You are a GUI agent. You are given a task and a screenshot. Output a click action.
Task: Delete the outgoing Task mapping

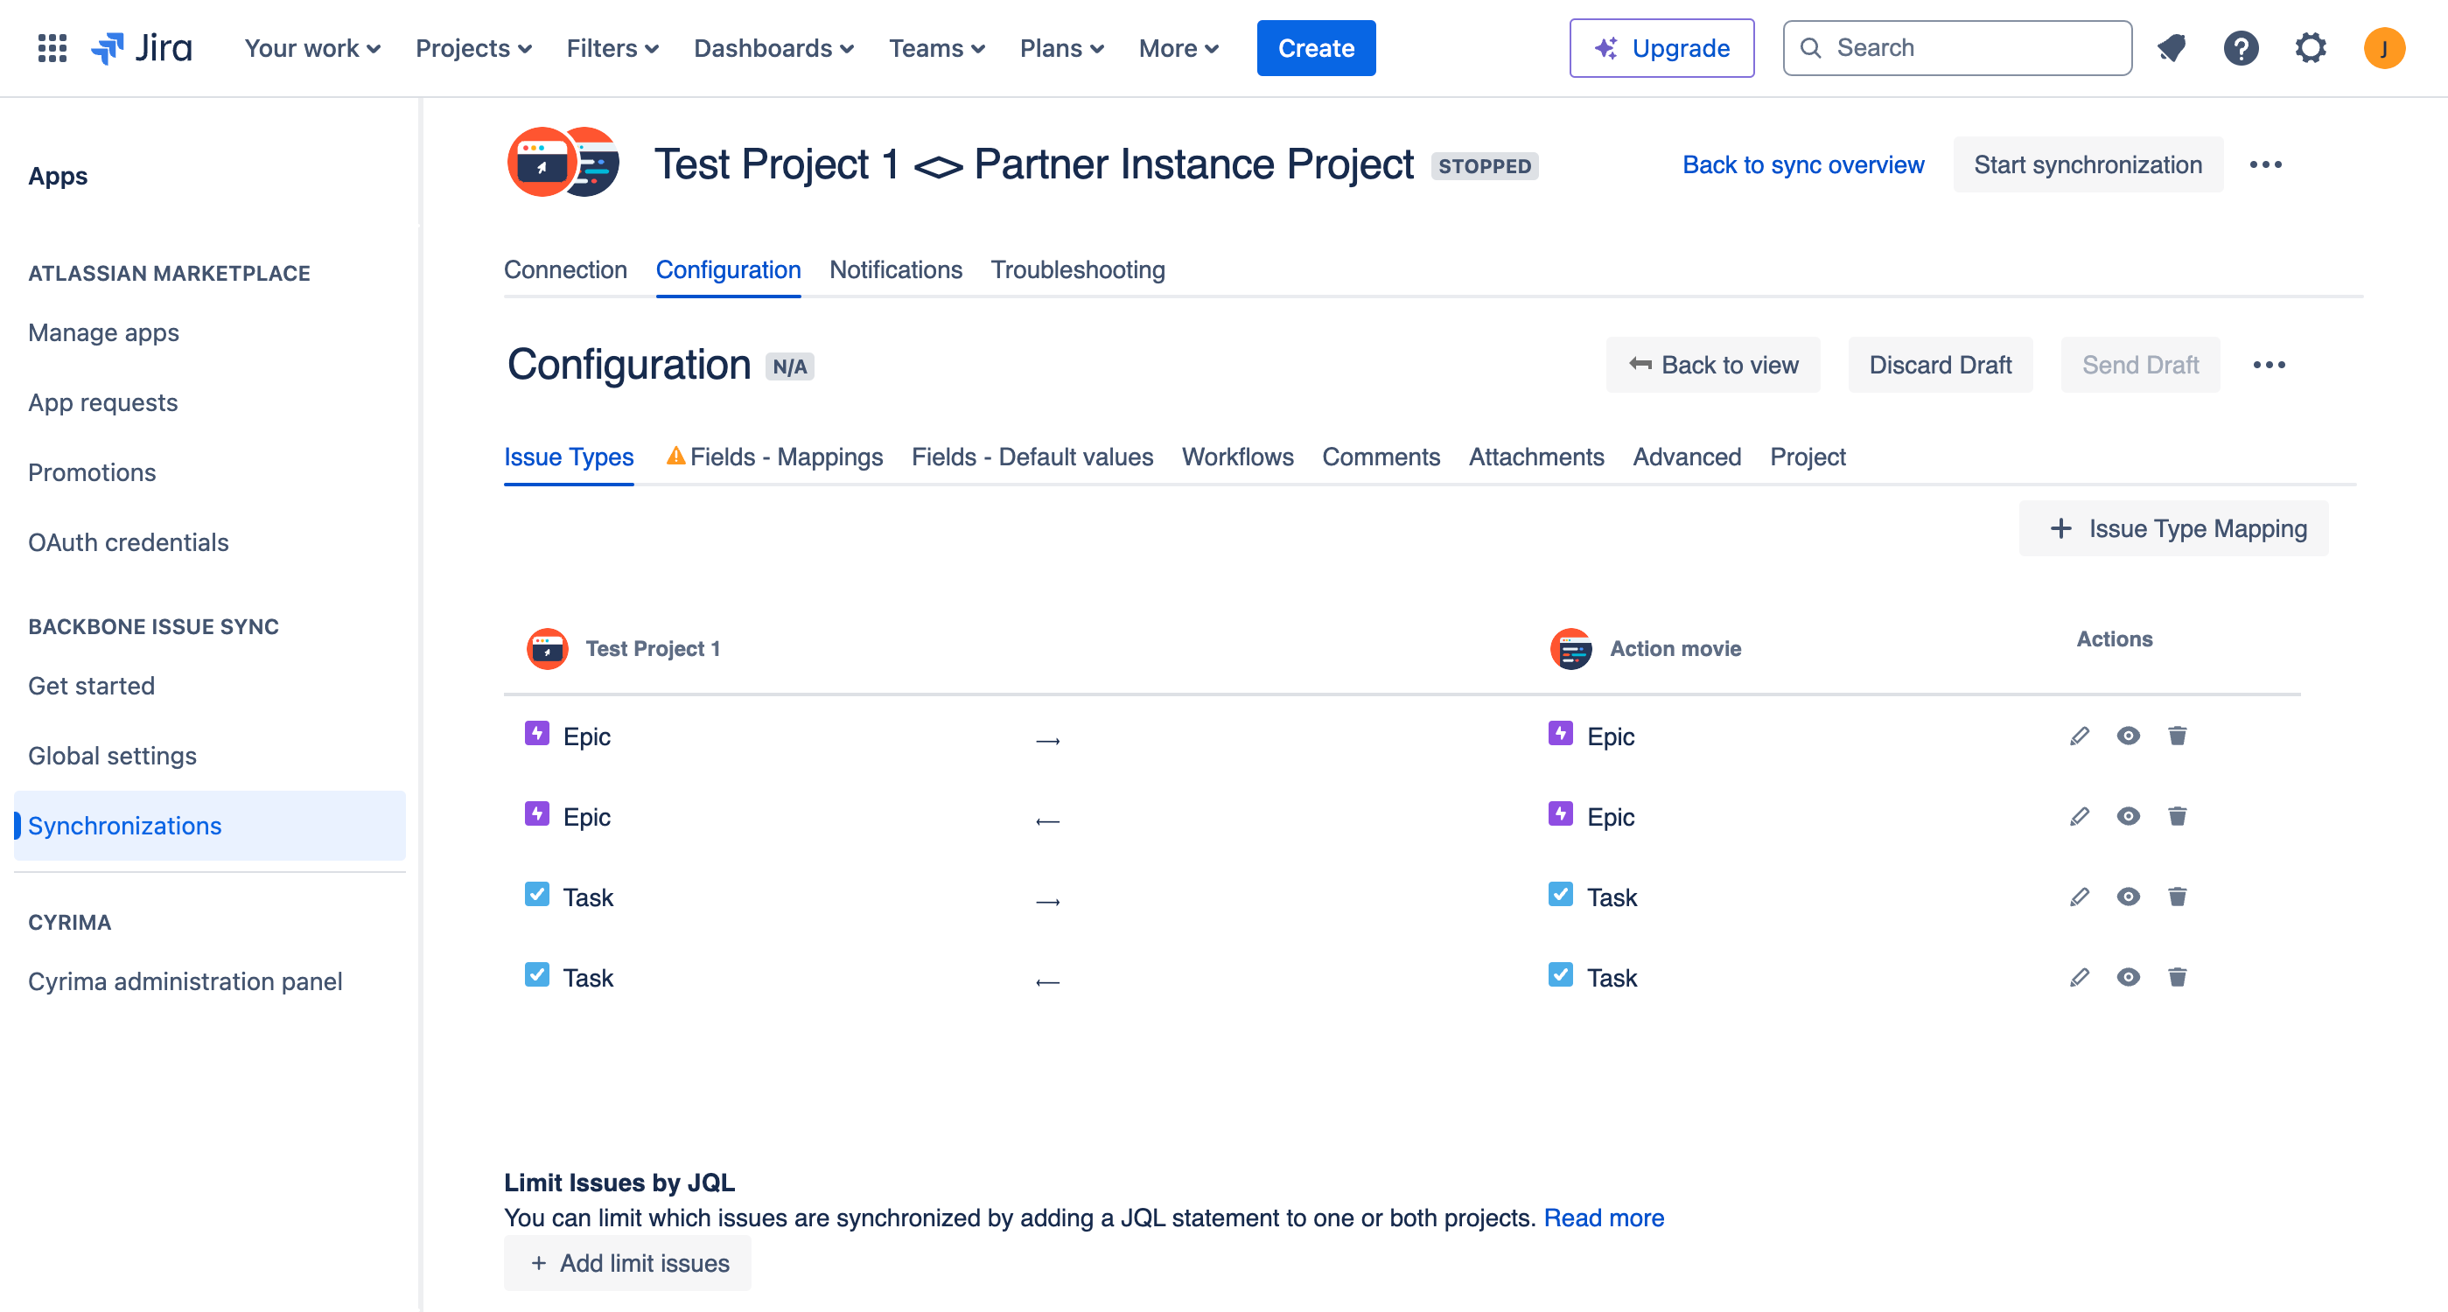point(2177,897)
